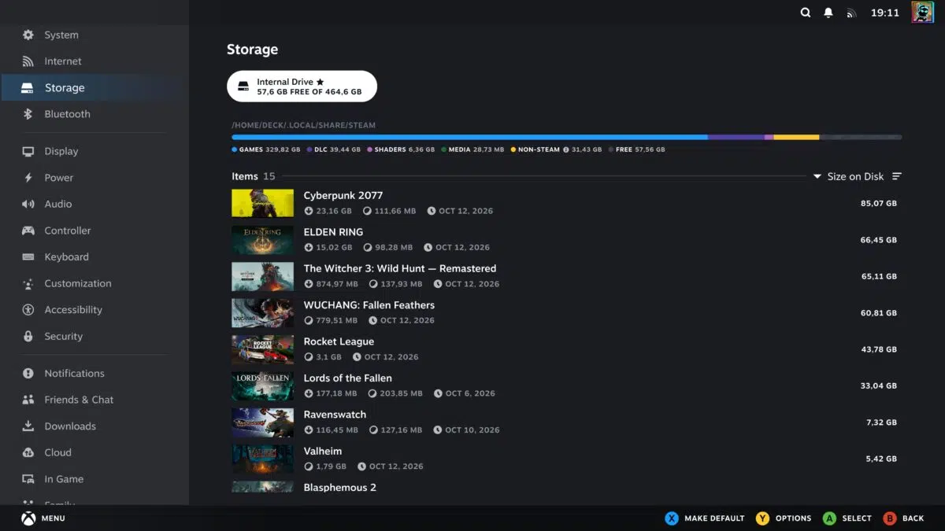Open Internet settings
This screenshot has width=945, height=531.
[94, 61]
